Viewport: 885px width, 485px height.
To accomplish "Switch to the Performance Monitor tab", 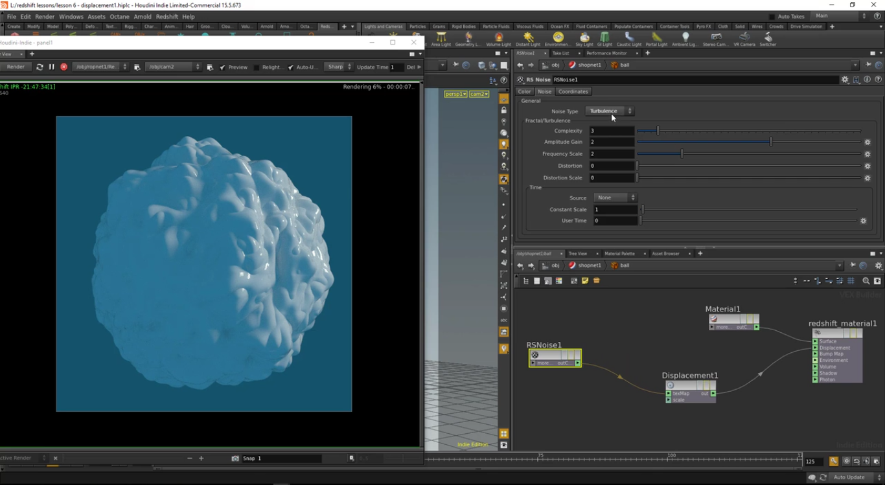I will pos(606,53).
